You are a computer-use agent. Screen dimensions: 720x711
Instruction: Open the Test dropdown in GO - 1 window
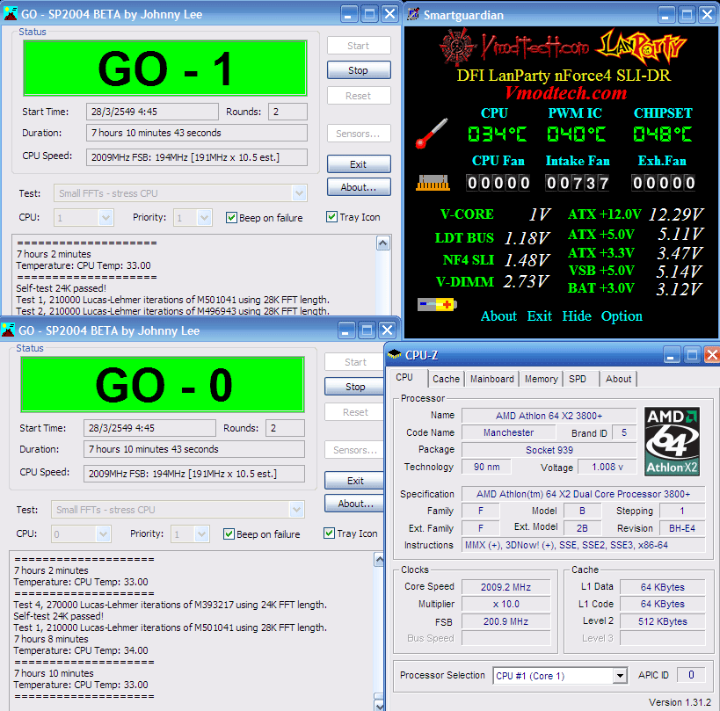[300, 193]
